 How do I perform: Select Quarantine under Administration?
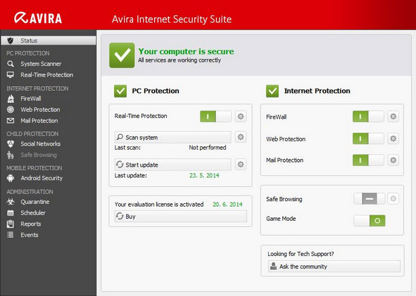point(34,201)
